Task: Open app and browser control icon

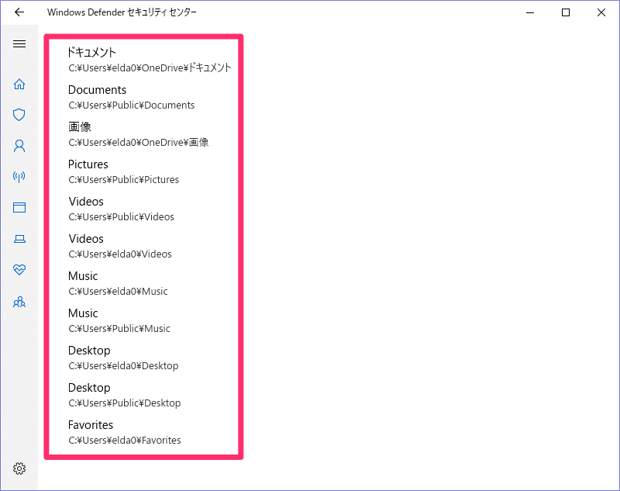Action: (x=19, y=208)
